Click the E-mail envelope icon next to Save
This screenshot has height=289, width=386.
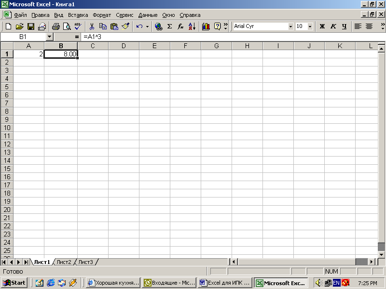click(x=42, y=26)
